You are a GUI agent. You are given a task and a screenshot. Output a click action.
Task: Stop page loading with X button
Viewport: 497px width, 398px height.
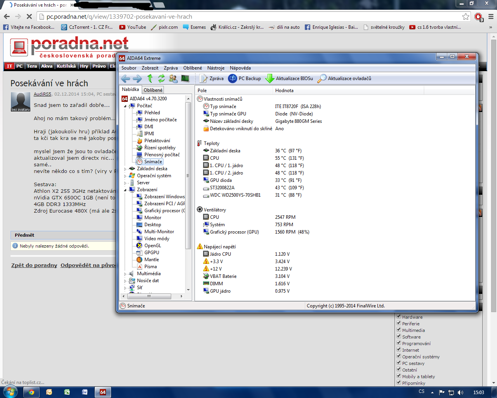[x=29, y=17]
